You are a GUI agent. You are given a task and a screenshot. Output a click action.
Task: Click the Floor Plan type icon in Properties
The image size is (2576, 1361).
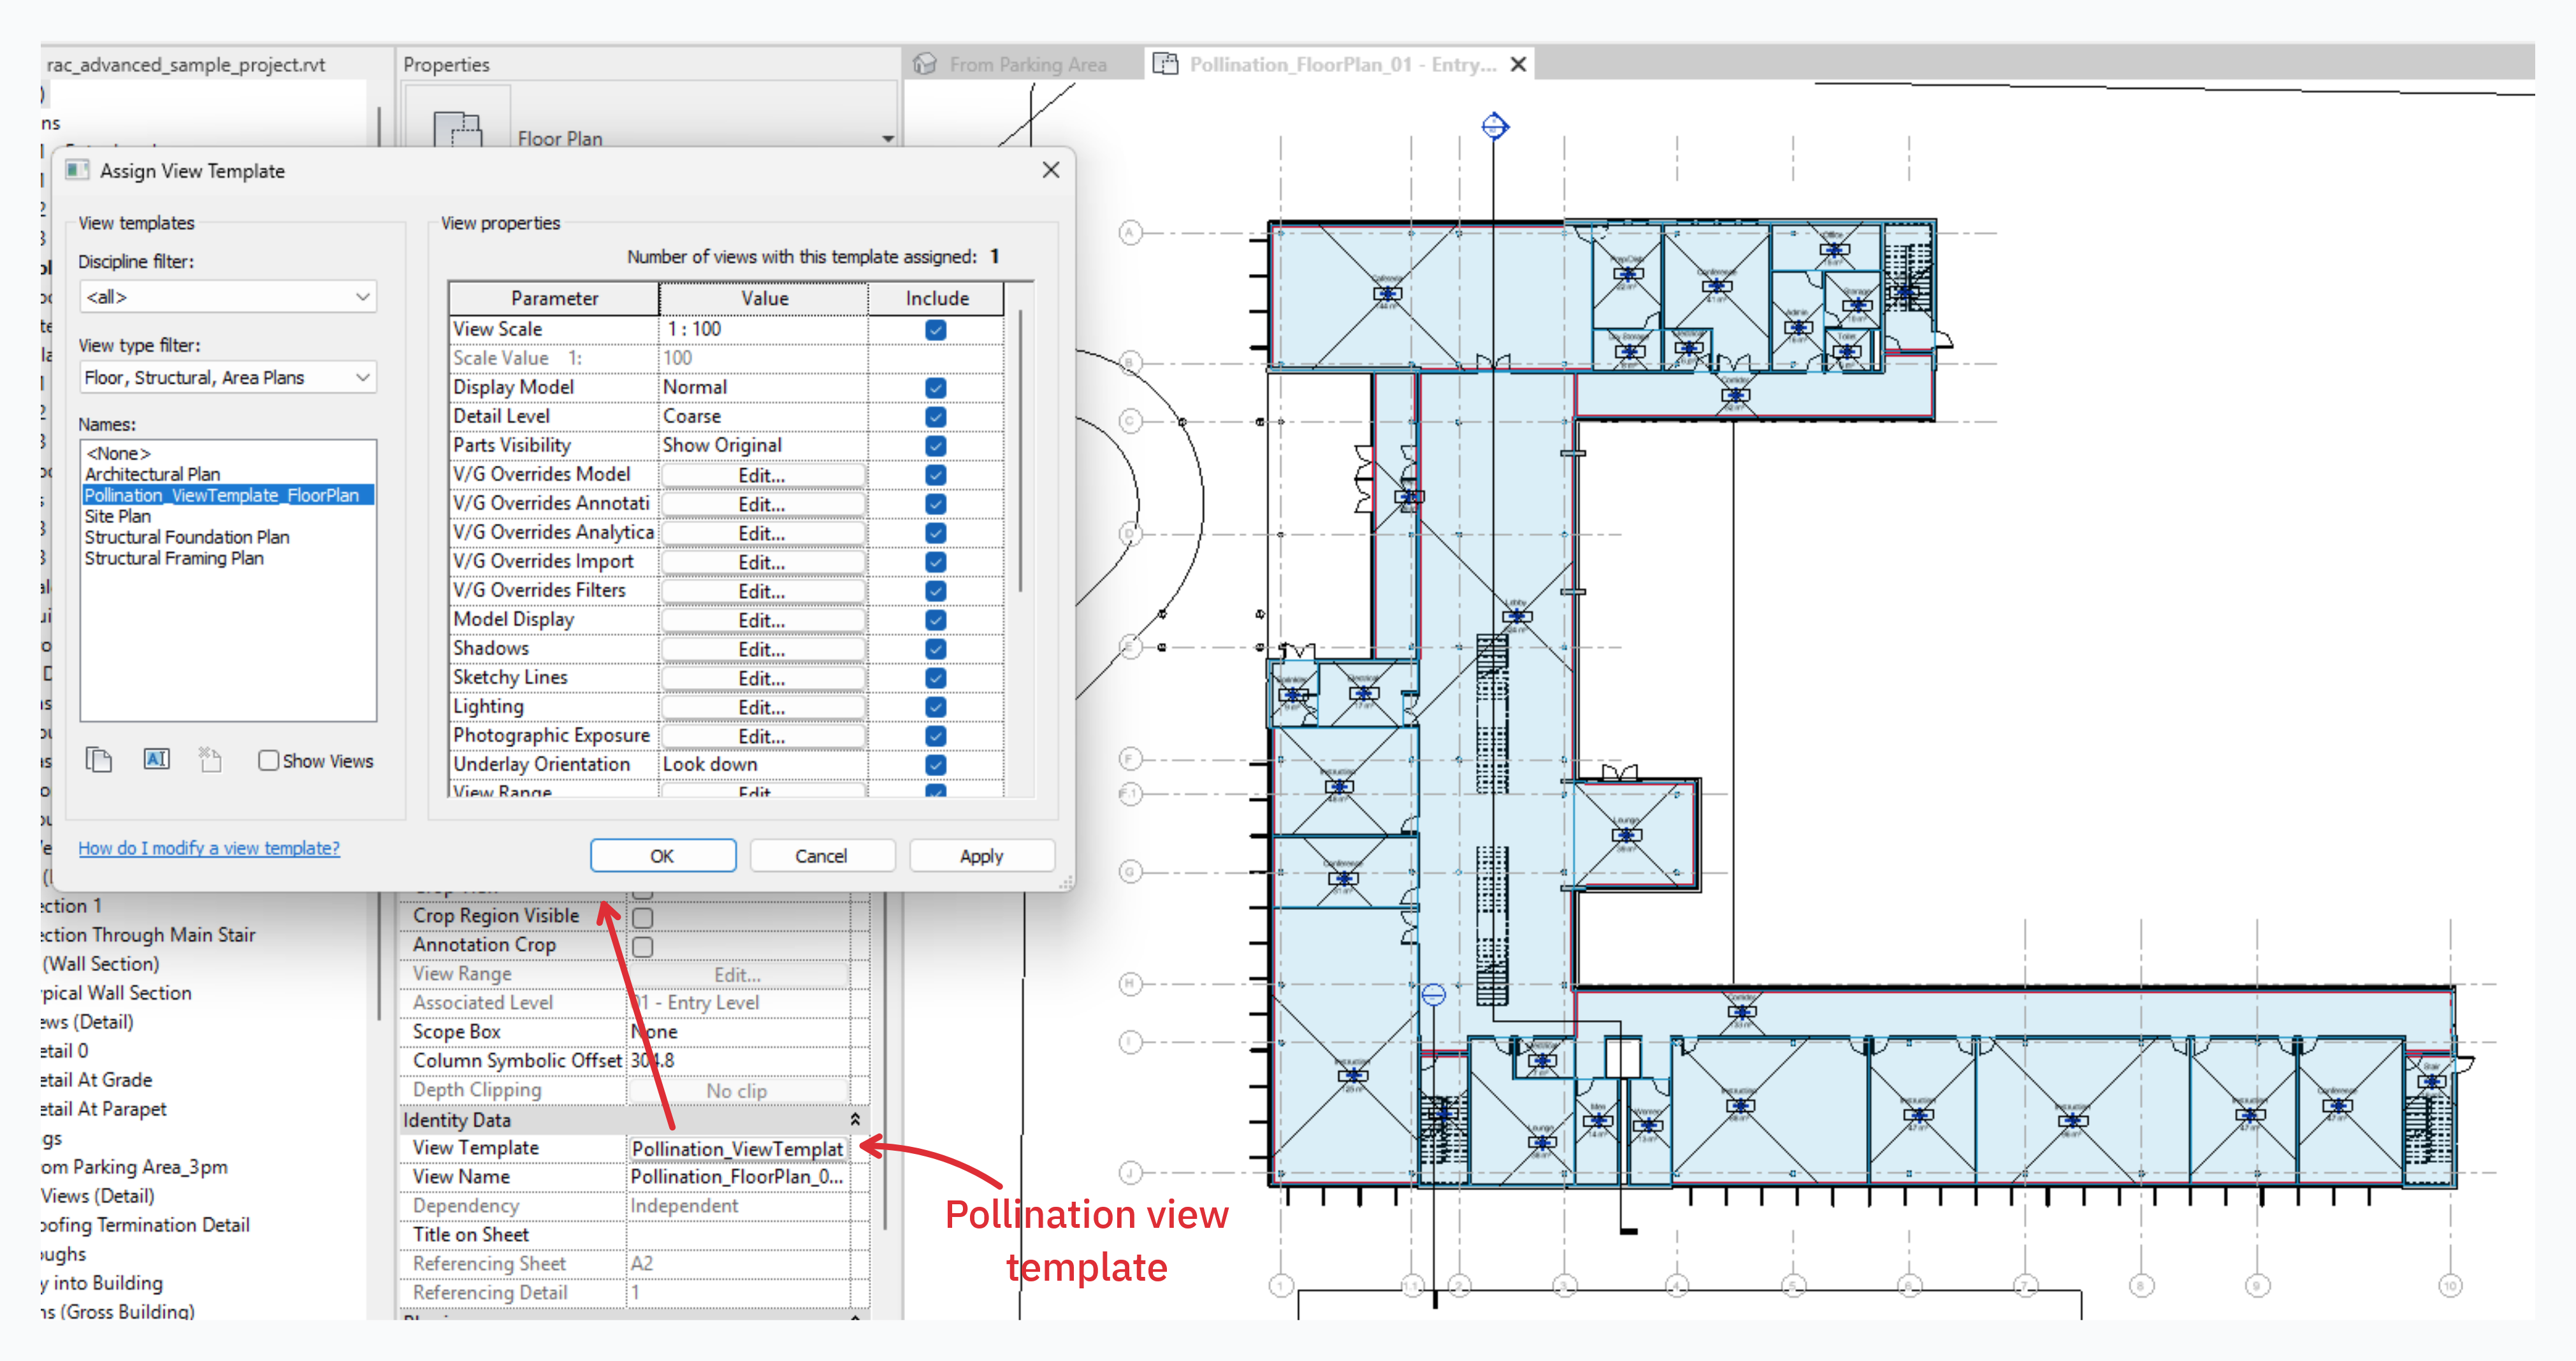coord(458,130)
